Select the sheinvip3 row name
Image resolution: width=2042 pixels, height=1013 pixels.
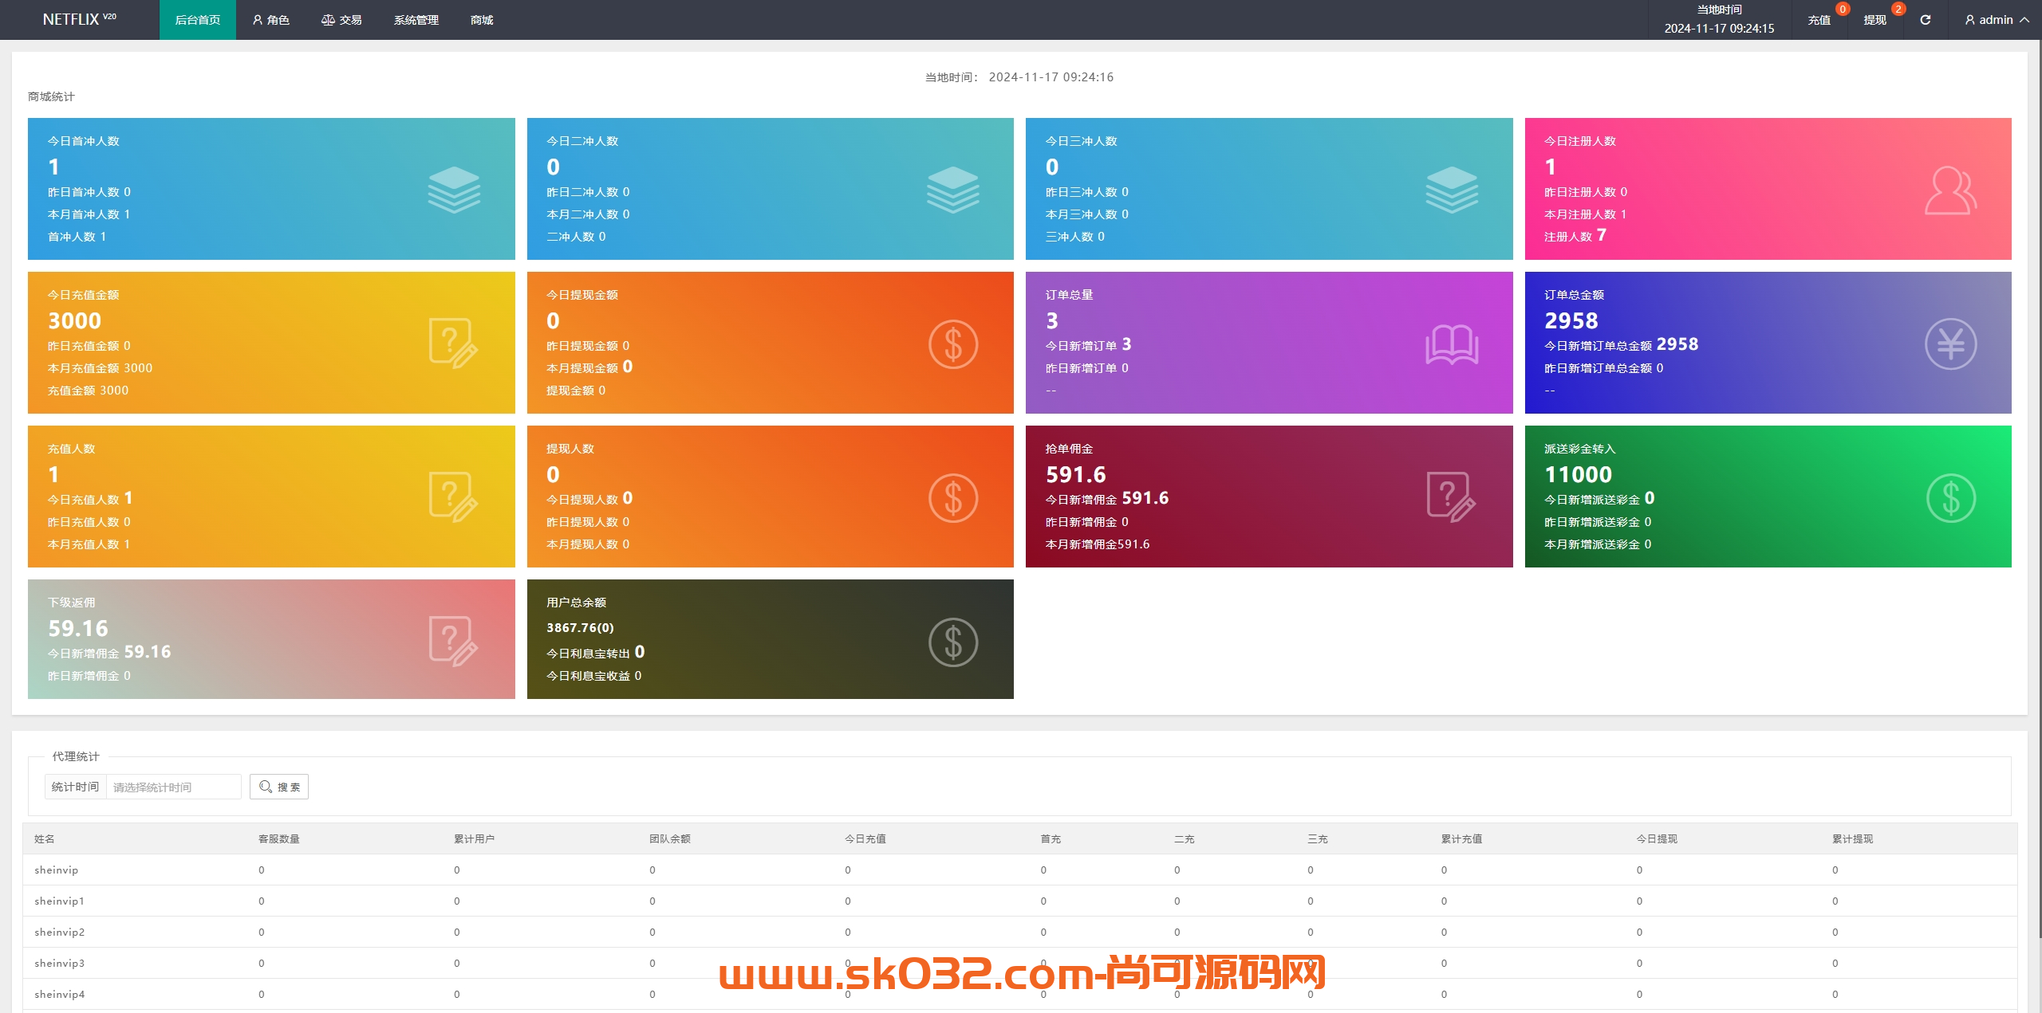(60, 963)
